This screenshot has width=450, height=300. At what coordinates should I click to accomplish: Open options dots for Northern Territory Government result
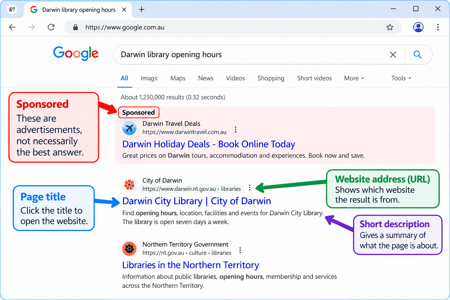[240, 250]
